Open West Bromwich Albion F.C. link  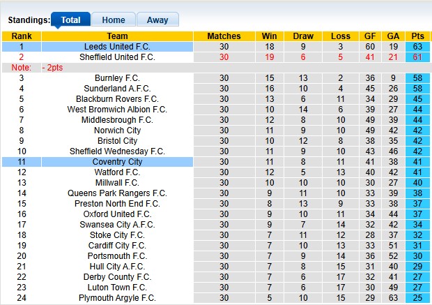pyautogui.click(x=117, y=110)
